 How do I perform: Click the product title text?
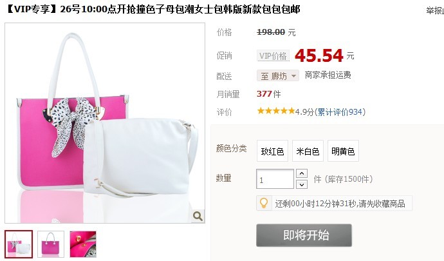click(153, 10)
